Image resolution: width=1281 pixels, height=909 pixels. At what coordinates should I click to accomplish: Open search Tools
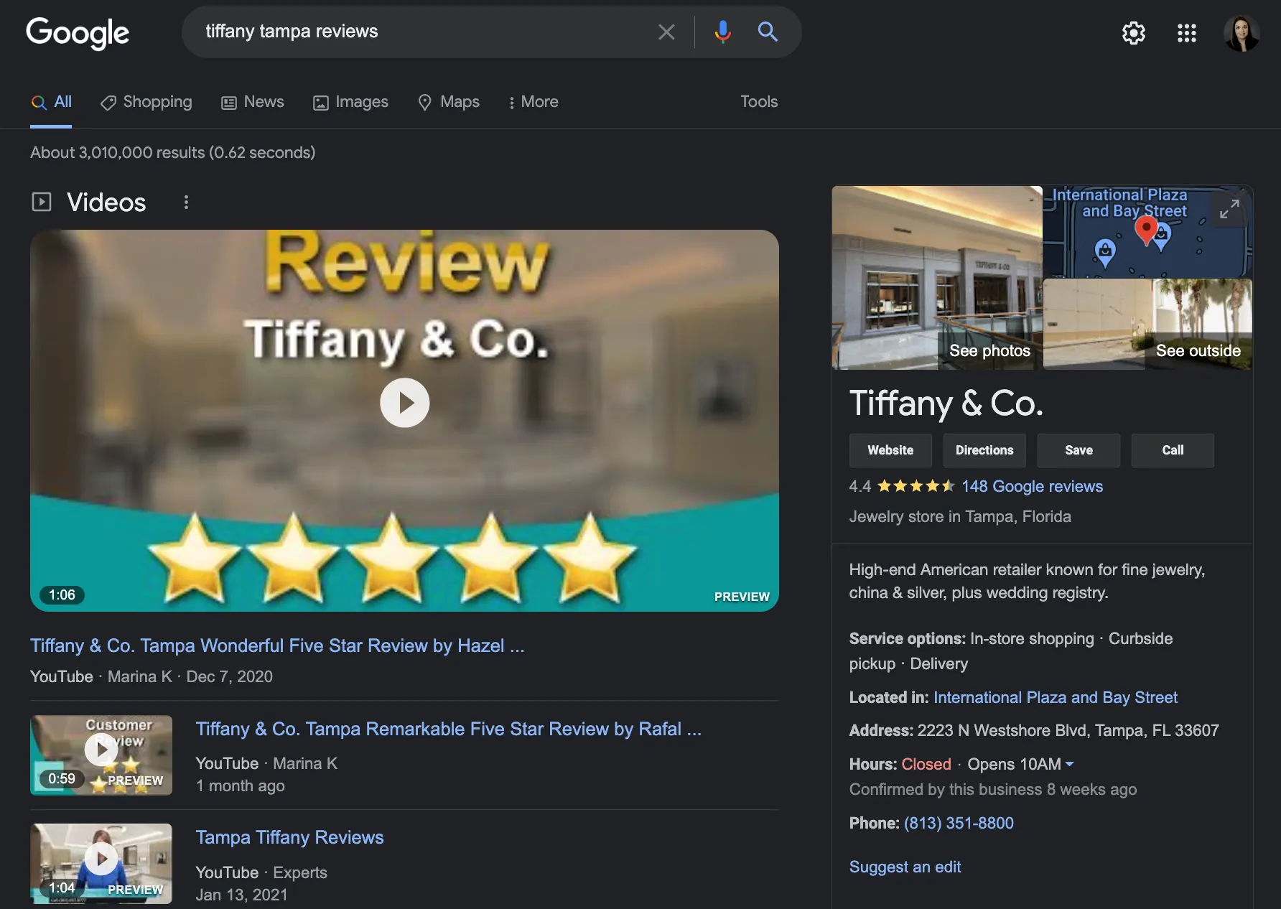tap(759, 102)
